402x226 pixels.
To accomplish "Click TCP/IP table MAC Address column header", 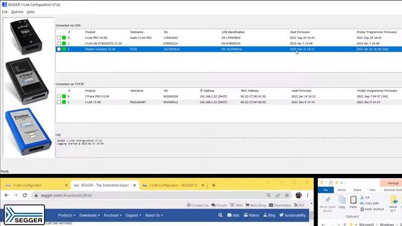I will click(250, 90).
